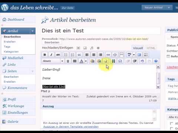Click the add audio note icon
The image size is (178, 133).
(x=92, y=48)
